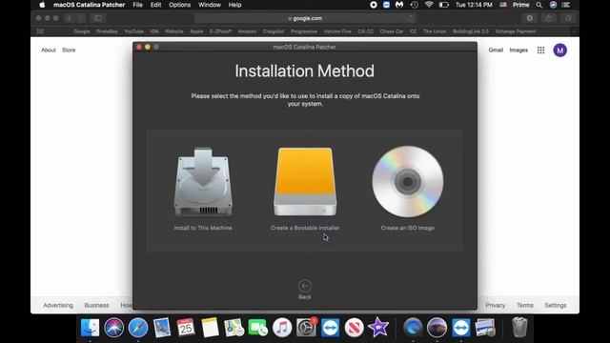
Task: Check the battery status icon
Action: click(x=444, y=5)
